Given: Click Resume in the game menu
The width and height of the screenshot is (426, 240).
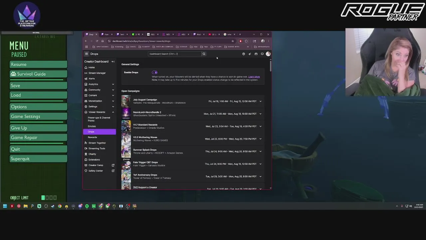Looking at the screenshot, I should pos(38,65).
